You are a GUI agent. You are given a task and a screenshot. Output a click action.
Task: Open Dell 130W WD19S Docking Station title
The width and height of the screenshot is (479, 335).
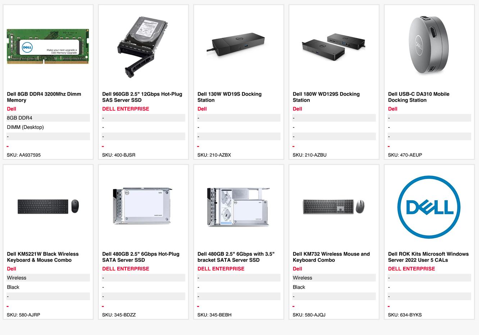[229, 97]
